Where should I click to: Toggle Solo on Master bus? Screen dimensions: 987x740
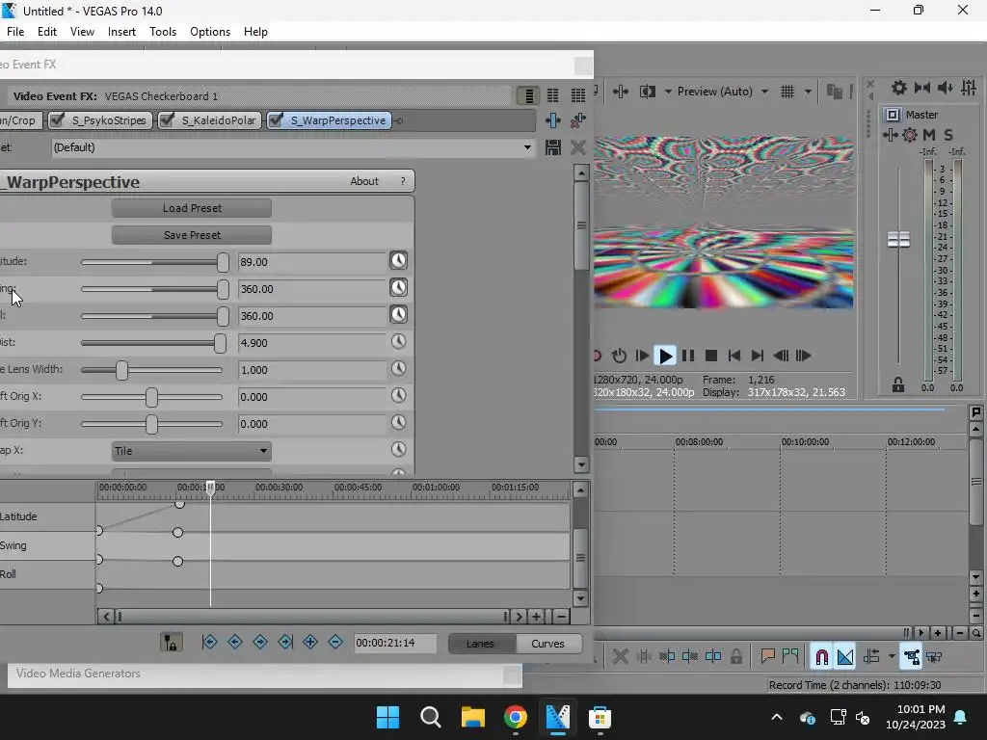click(x=948, y=135)
